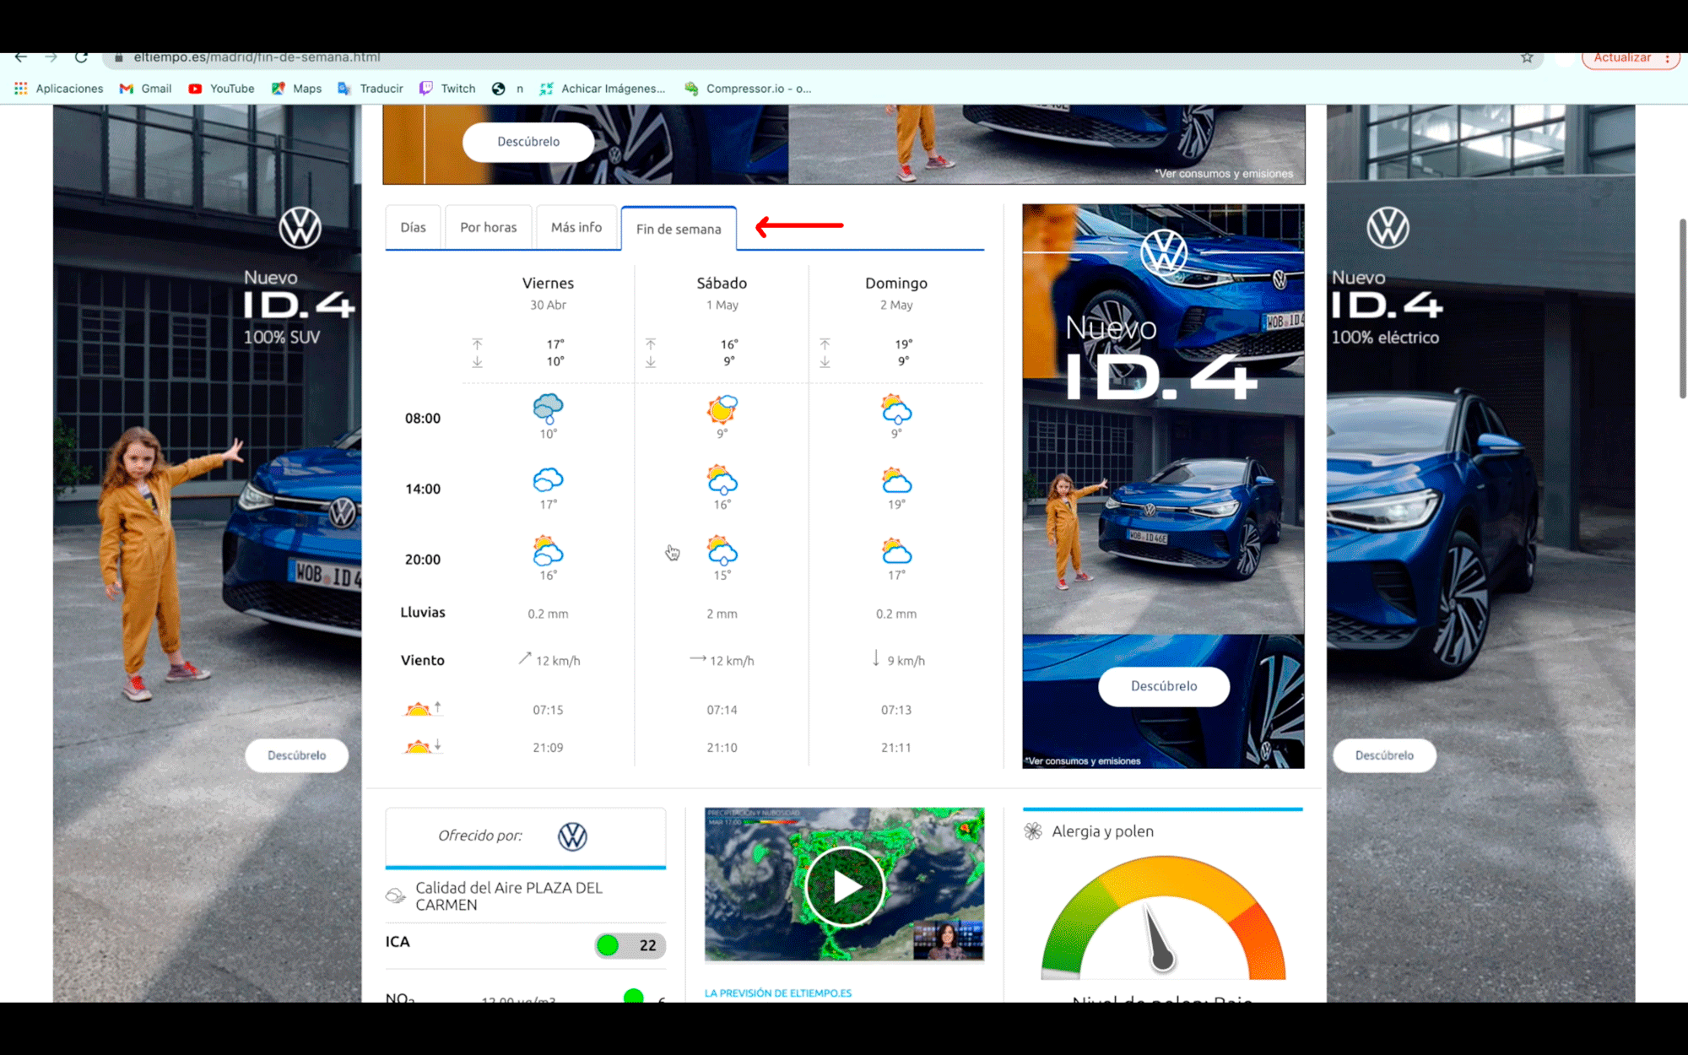Select the Por horas tab
This screenshot has width=1688, height=1055.
pos(489,227)
